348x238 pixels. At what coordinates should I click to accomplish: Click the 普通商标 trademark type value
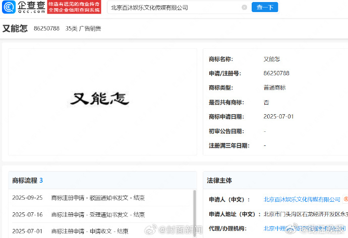274,88
